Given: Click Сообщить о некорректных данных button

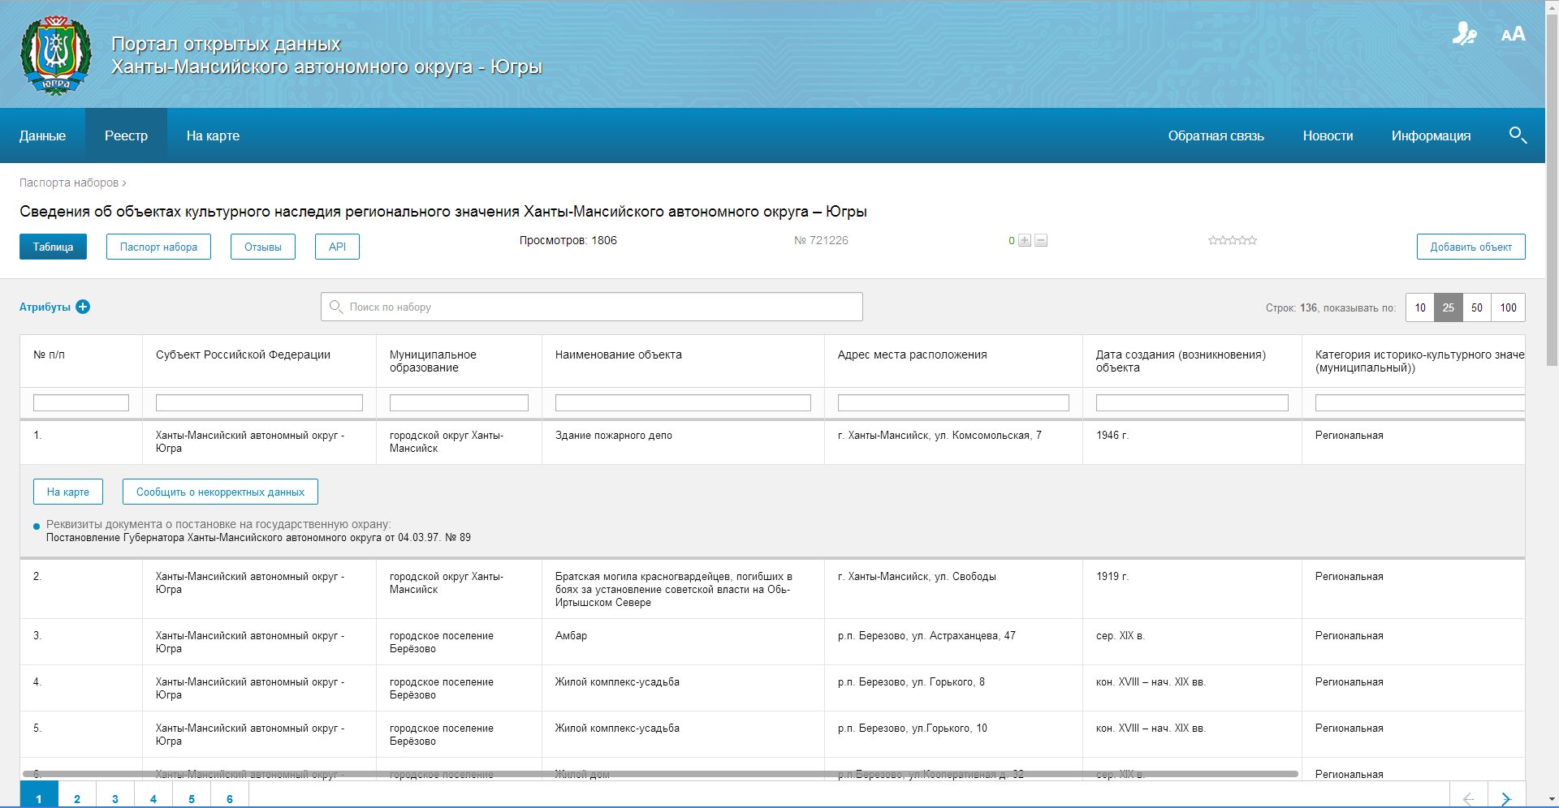Looking at the screenshot, I should (x=220, y=492).
